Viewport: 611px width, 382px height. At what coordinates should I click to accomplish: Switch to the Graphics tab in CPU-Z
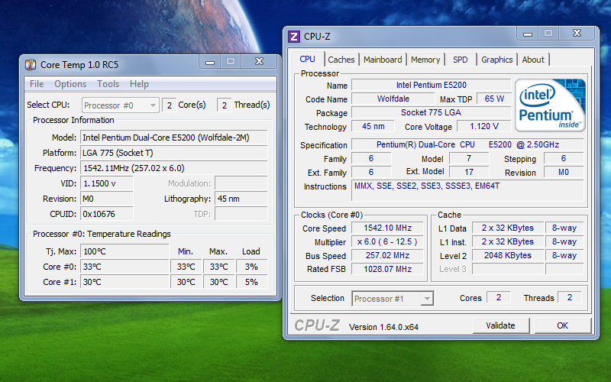click(x=497, y=60)
